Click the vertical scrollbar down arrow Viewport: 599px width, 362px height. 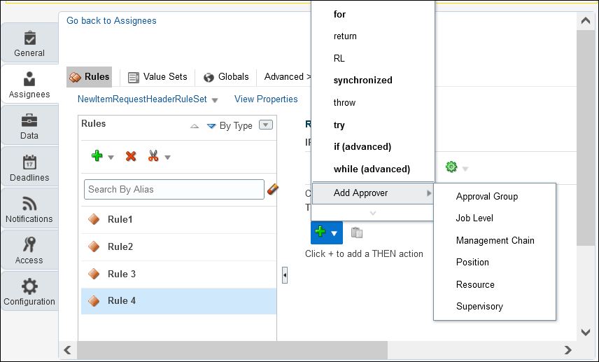(x=586, y=332)
